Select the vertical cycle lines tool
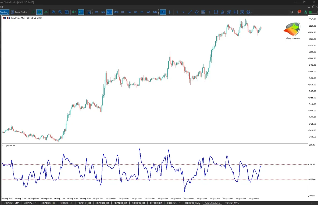318x205 pixels. point(235,12)
